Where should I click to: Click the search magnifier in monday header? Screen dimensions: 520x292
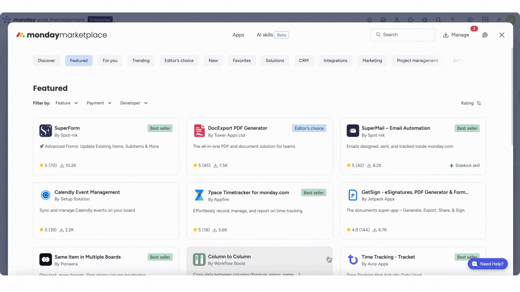click(438, 20)
